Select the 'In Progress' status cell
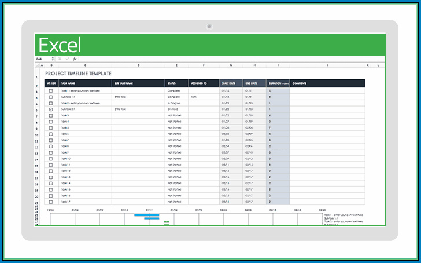421x263 pixels. tap(176, 103)
